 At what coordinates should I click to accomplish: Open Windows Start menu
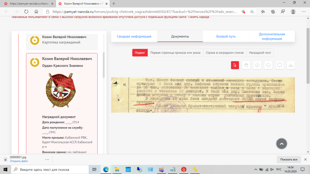tap(5, 169)
